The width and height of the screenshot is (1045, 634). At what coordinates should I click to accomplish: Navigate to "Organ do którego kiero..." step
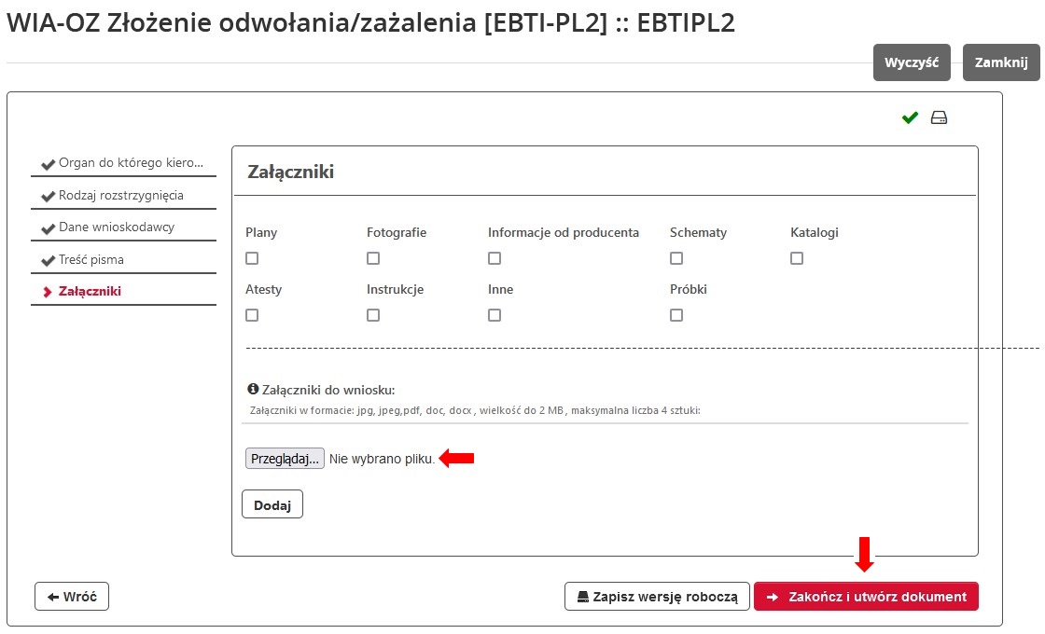122,163
